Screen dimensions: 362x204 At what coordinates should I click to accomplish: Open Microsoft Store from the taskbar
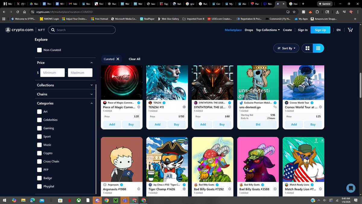pos(60,200)
